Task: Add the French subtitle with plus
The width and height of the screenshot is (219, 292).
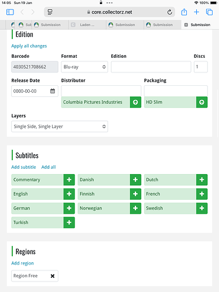Action: pyautogui.click(x=201, y=194)
